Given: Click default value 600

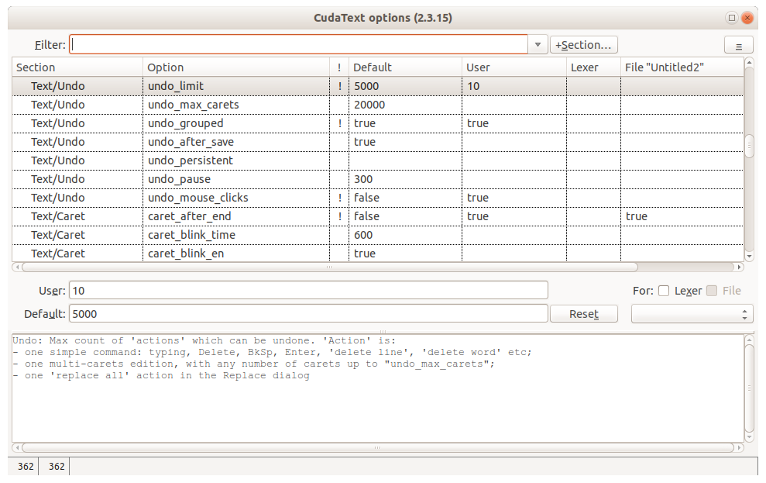Looking at the screenshot, I should point(363,235).
